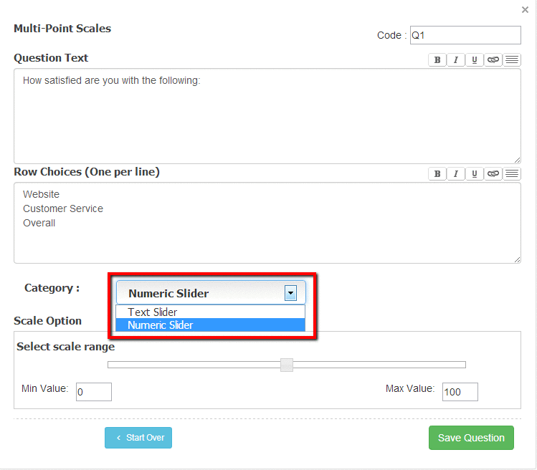Click the Category dropdown arrow
Image resolution: width=537 pixels, height=470 pixels.
[x=290, y=292]
